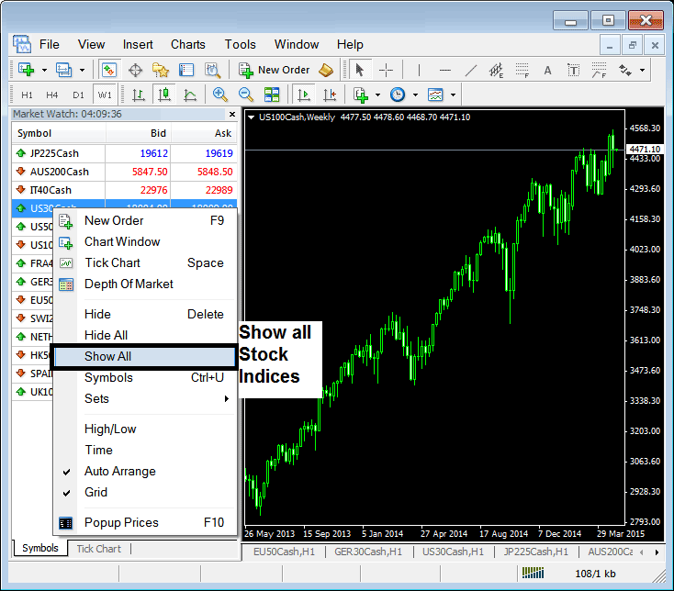Expand the Profiles dropdown arrow
Viewport: 674px width, 591px height.
(x=82, y=70)
